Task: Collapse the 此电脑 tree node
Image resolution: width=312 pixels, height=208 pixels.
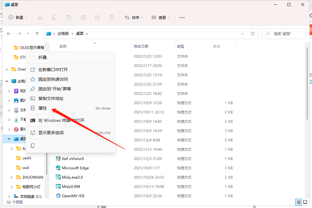Action: tap(7, 81)
